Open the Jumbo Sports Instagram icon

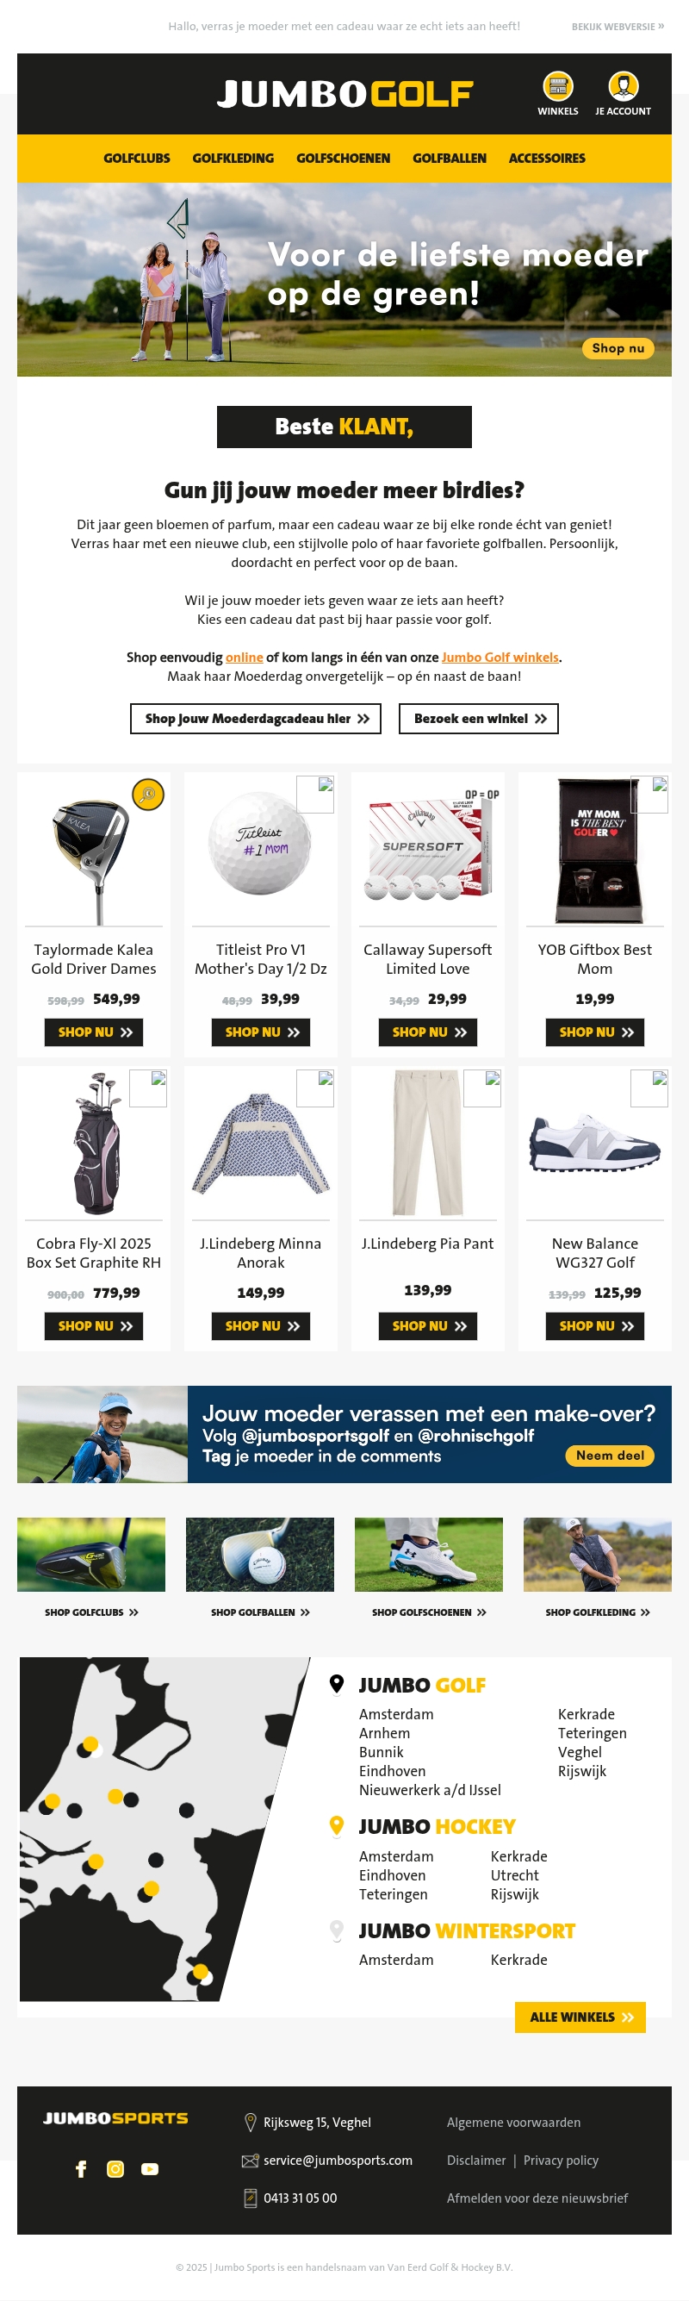click(x=115, y=2169)
